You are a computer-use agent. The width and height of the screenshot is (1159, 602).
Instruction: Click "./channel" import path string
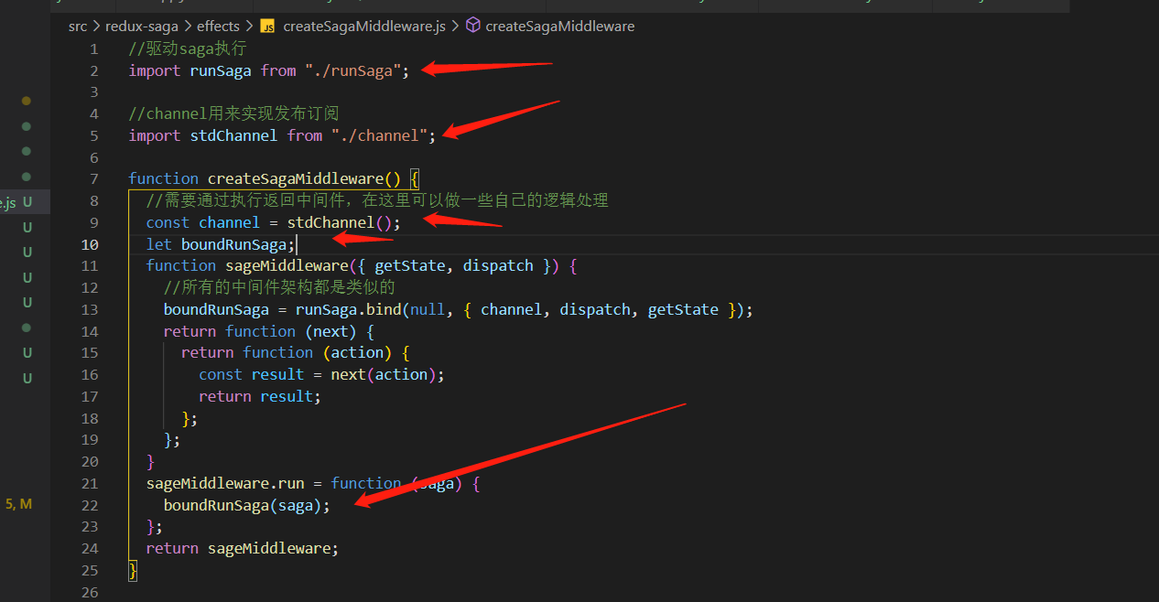379,135
